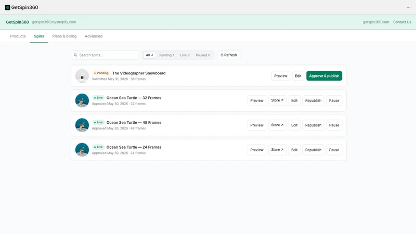Open the Ocean Sea Turtle 32 Frames thumbnail

(82, 100)
